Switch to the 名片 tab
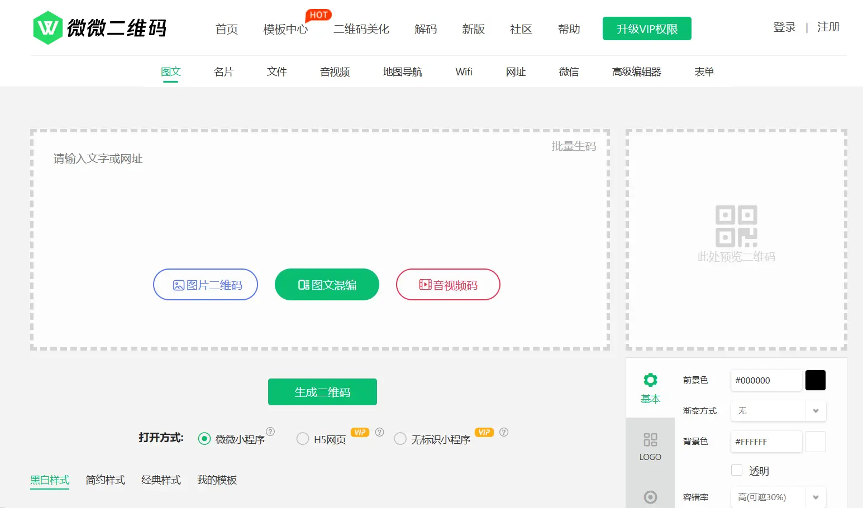 [223, 71]
